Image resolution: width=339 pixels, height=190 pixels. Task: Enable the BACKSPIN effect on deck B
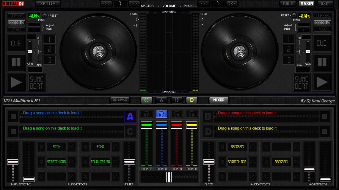[x=252, y=146]
